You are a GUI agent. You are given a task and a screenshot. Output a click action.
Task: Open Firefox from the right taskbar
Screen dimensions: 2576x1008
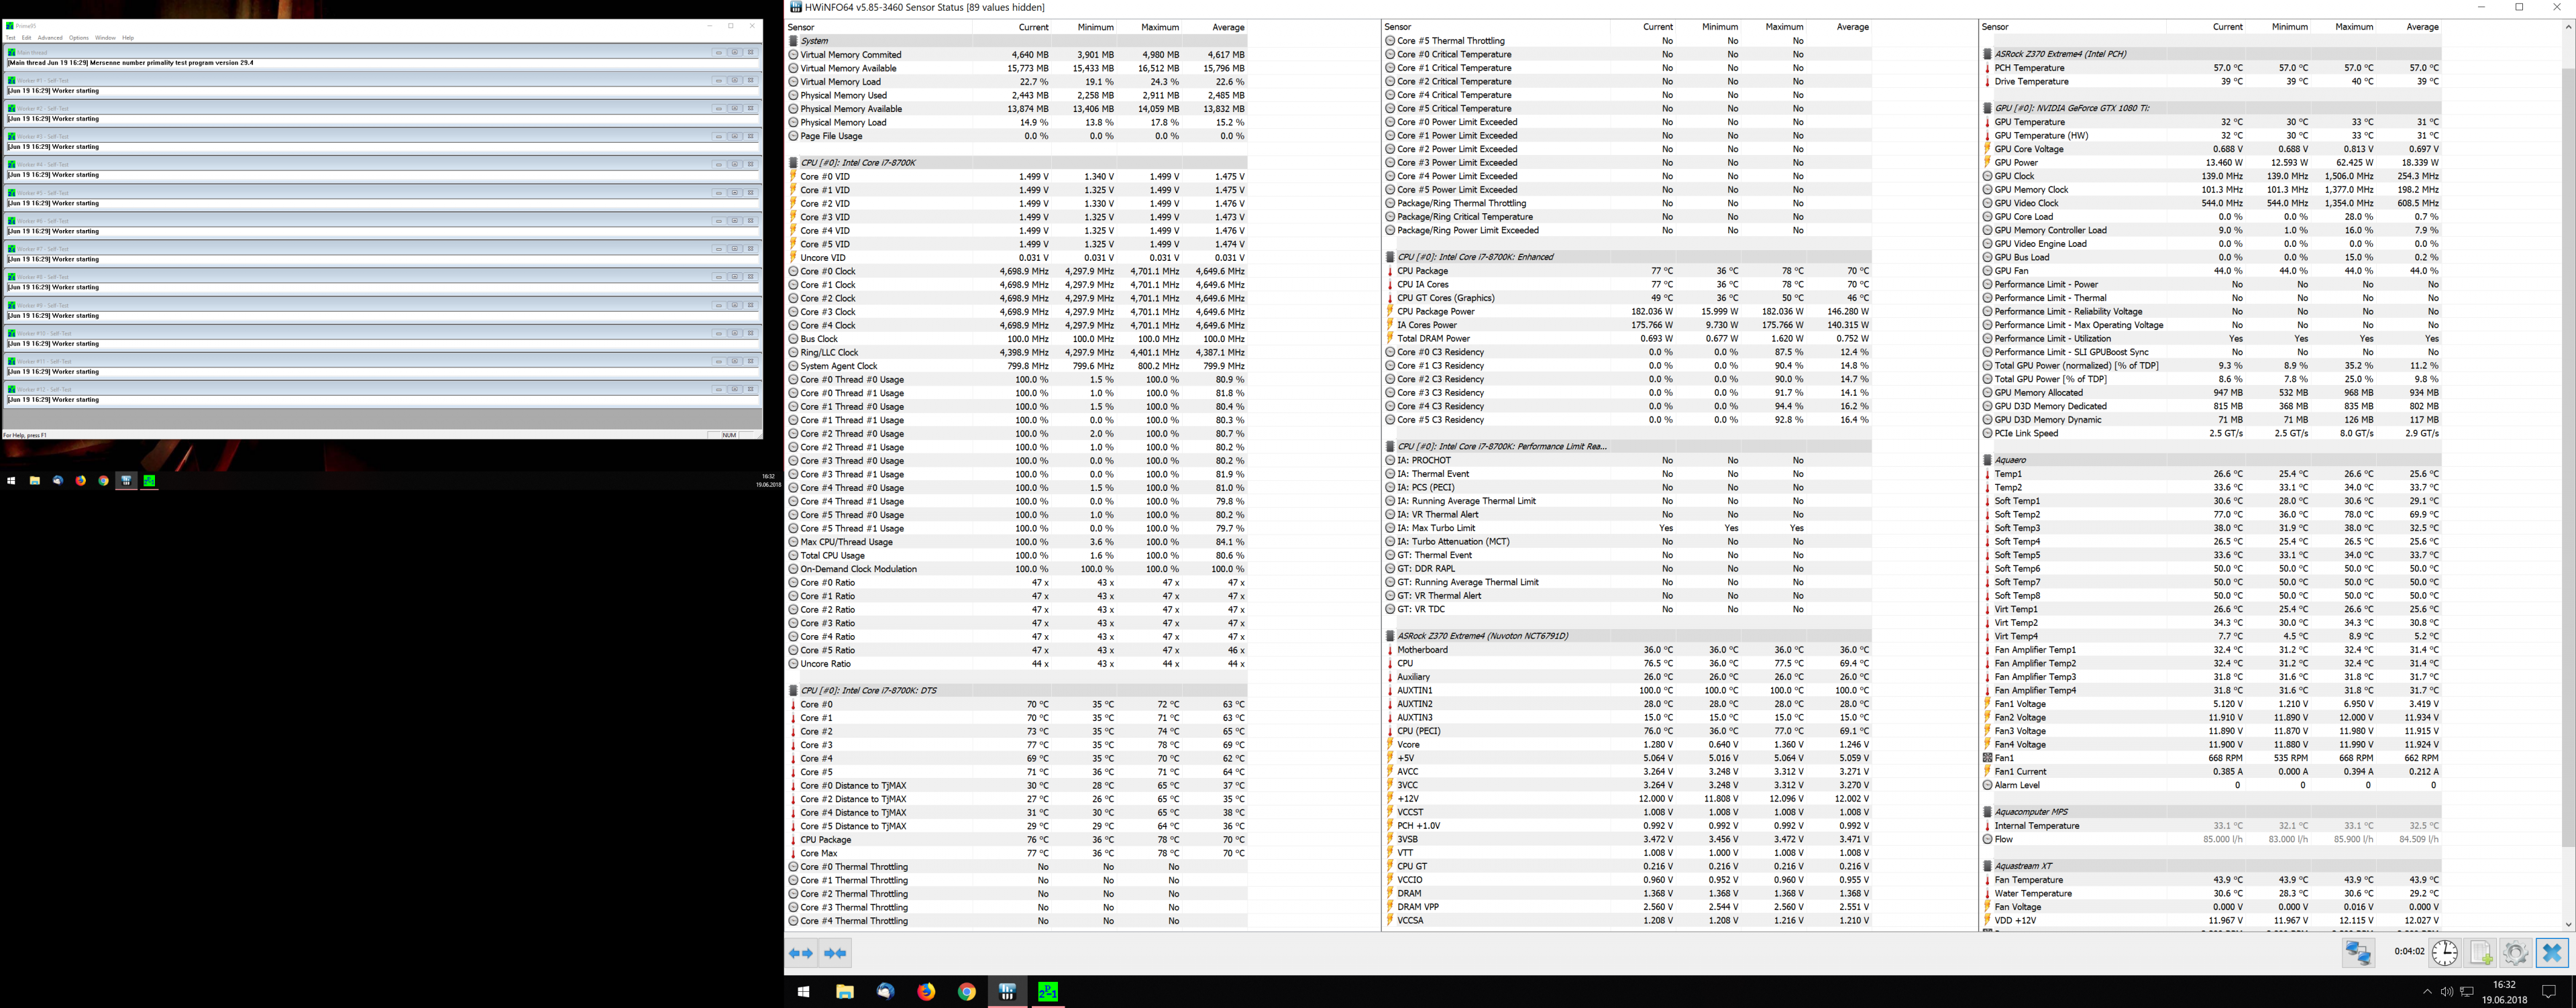pyautogui.click(x=926, y=991)
